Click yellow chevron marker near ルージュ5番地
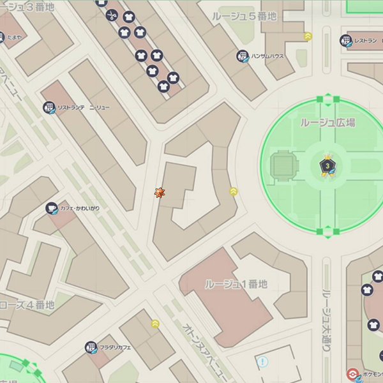 (308, 36)
